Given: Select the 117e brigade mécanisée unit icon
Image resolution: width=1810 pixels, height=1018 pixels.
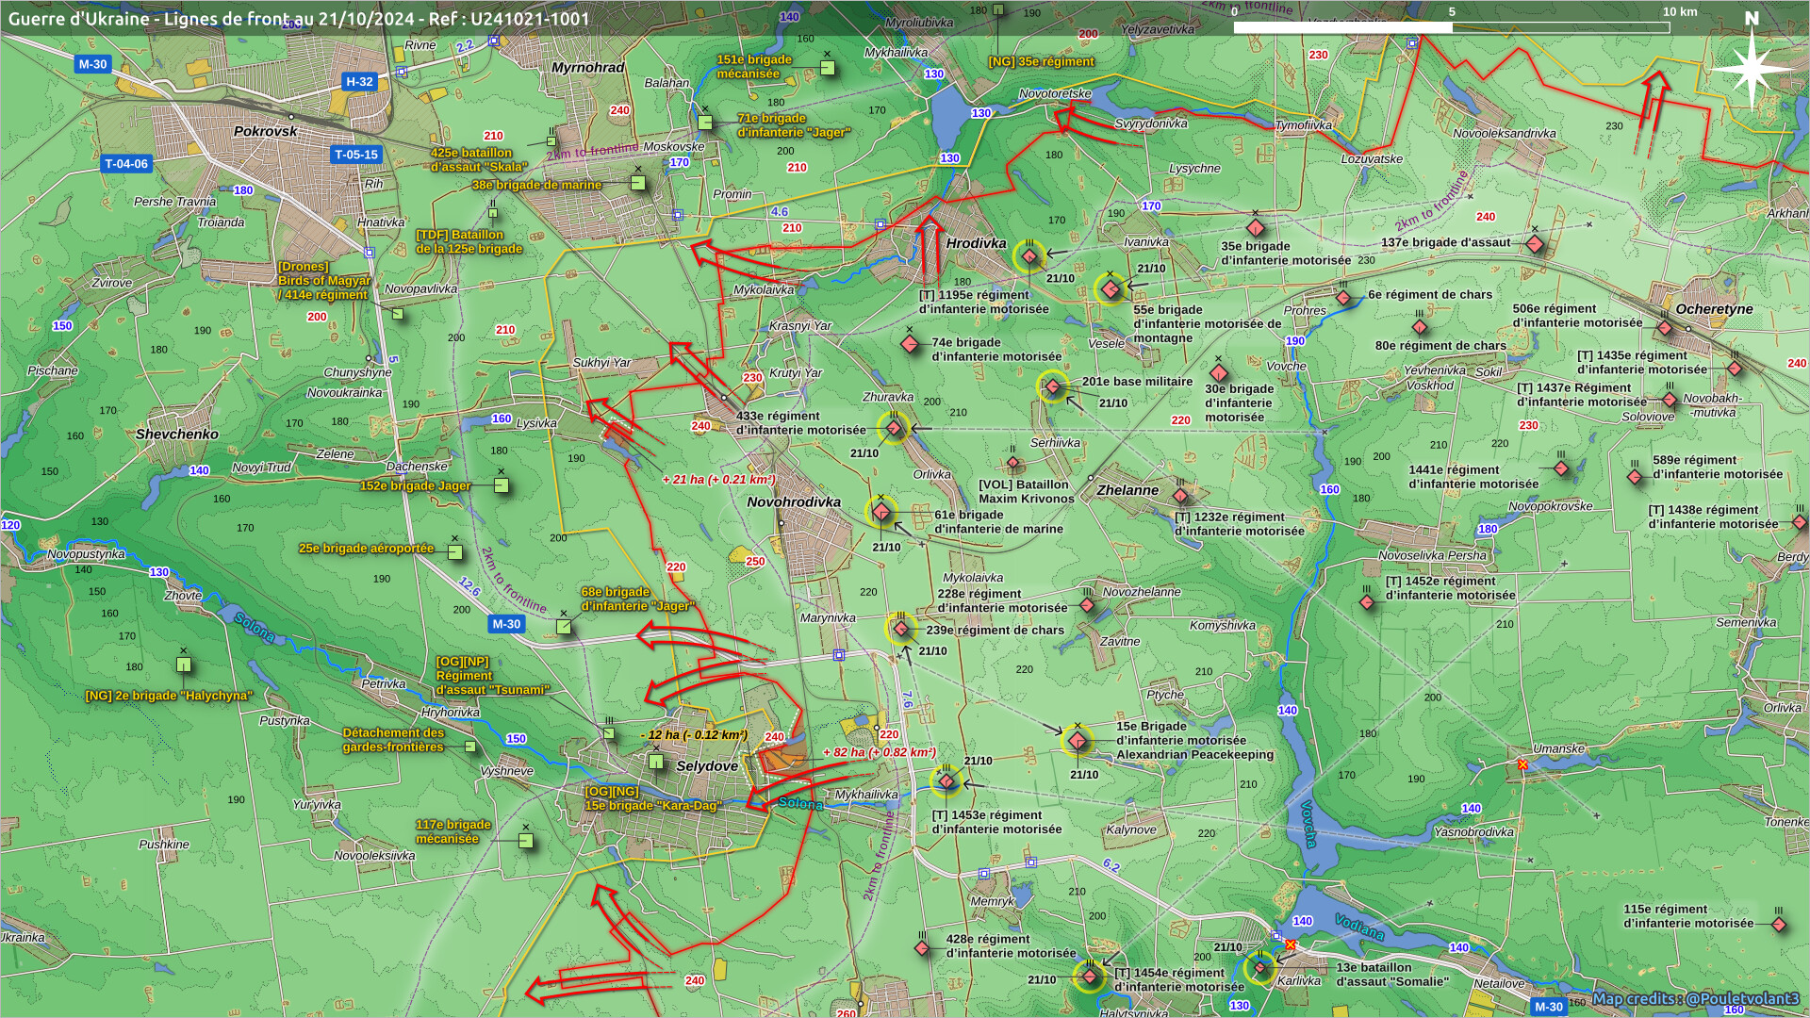Looking at the screenshot, I should (526, 841).
